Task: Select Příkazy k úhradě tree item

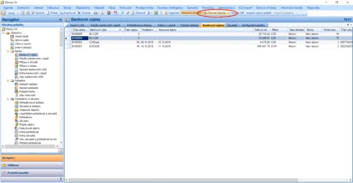Action: 28,62
